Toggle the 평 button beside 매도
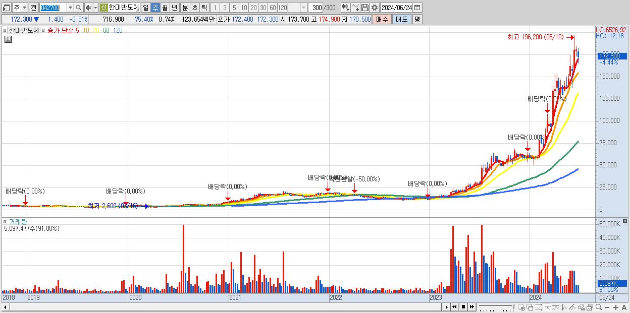 click(417, 19)
